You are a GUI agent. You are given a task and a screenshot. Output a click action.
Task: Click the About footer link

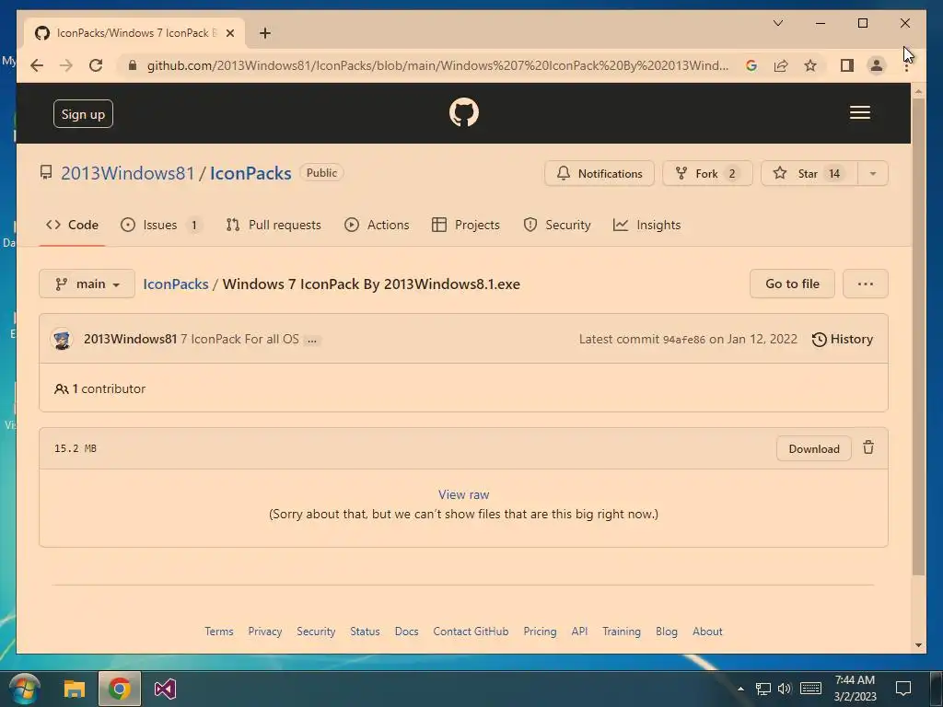pyautogui.click(x=707, y=632)
